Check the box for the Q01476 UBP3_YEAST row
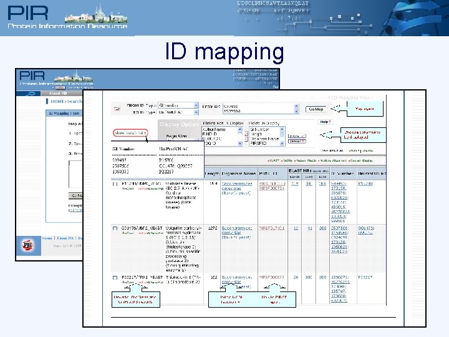 115,228
